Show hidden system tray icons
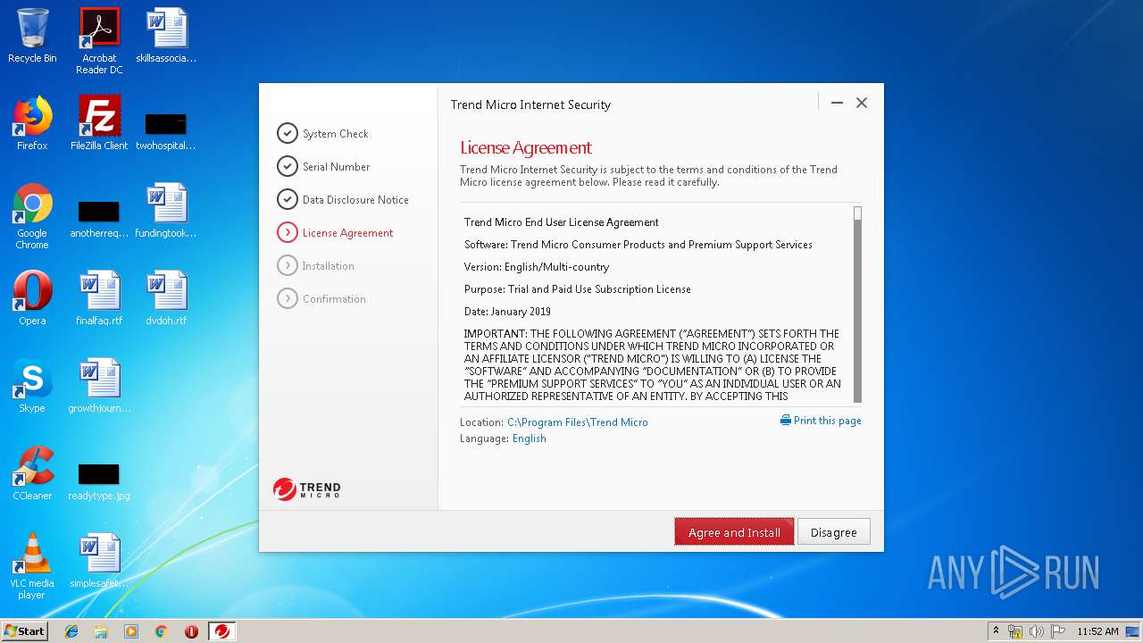The image size is (1143, 643). [x=997, y=631]
